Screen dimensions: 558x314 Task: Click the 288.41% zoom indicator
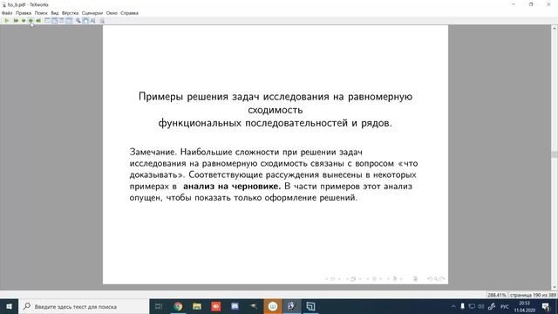(x=497, y=295)
